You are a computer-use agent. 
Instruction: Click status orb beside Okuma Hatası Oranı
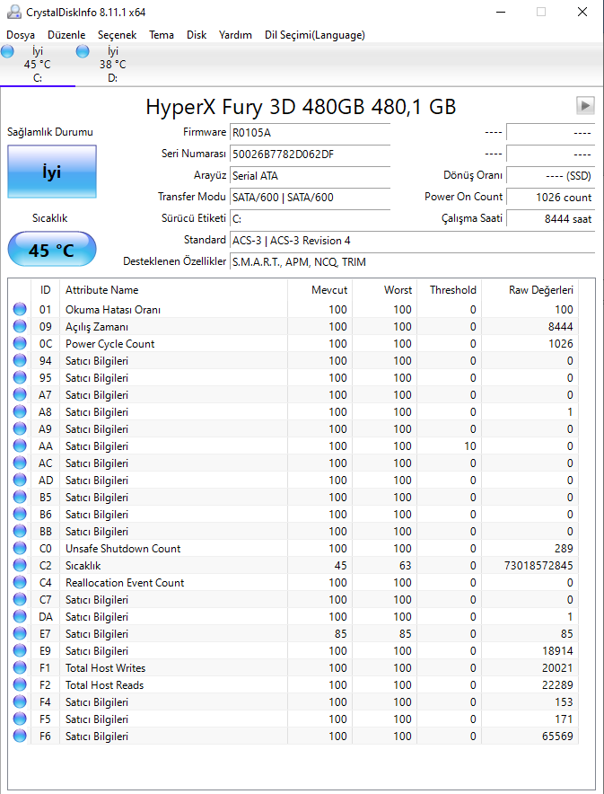click(x=20, y=310)
